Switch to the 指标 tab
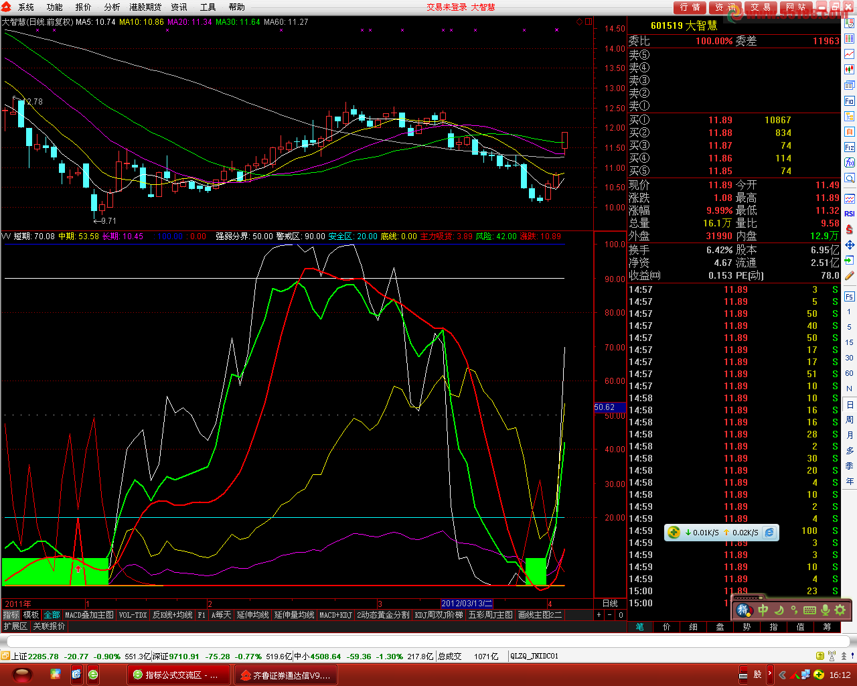This screenshot has width=857, height=686. [11, 615]
